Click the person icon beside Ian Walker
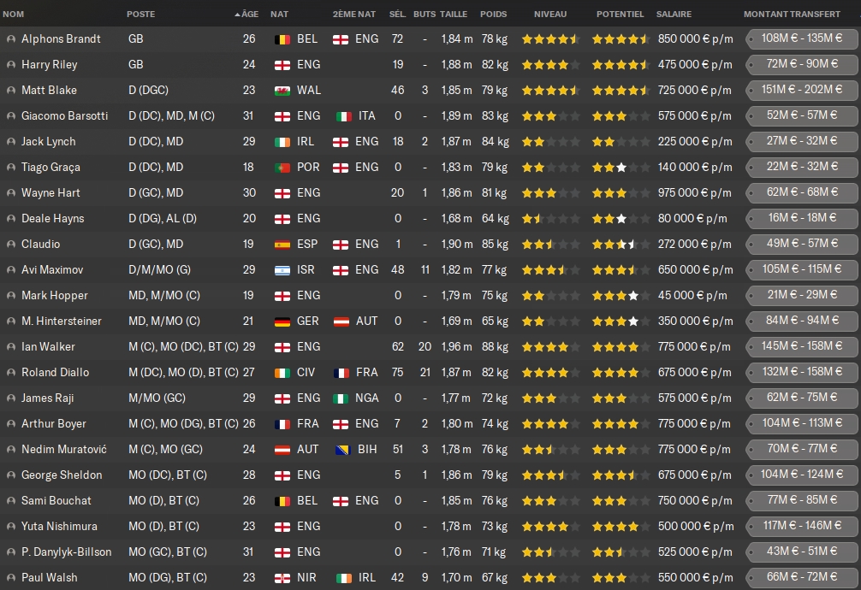The image size is (861, 590). [x=10, y=347]
